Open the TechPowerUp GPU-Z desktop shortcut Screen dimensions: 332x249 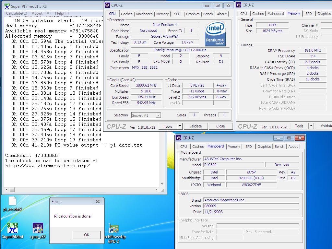(114, 233)
